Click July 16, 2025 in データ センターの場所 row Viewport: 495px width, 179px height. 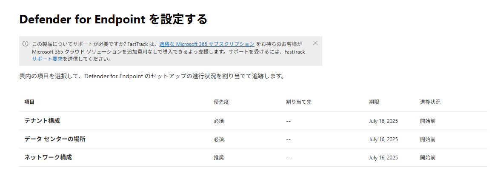tap(383, 139)
